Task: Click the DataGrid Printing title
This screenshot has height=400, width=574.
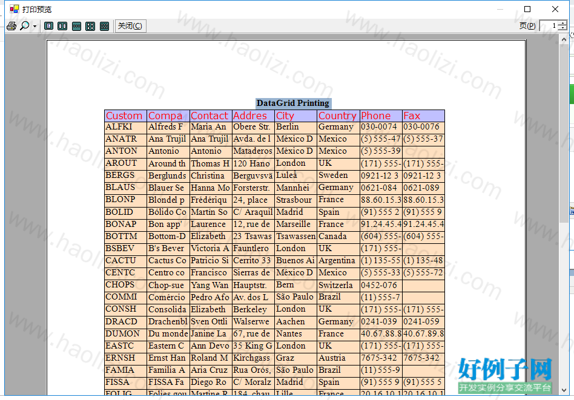Action: coord(293,103)
